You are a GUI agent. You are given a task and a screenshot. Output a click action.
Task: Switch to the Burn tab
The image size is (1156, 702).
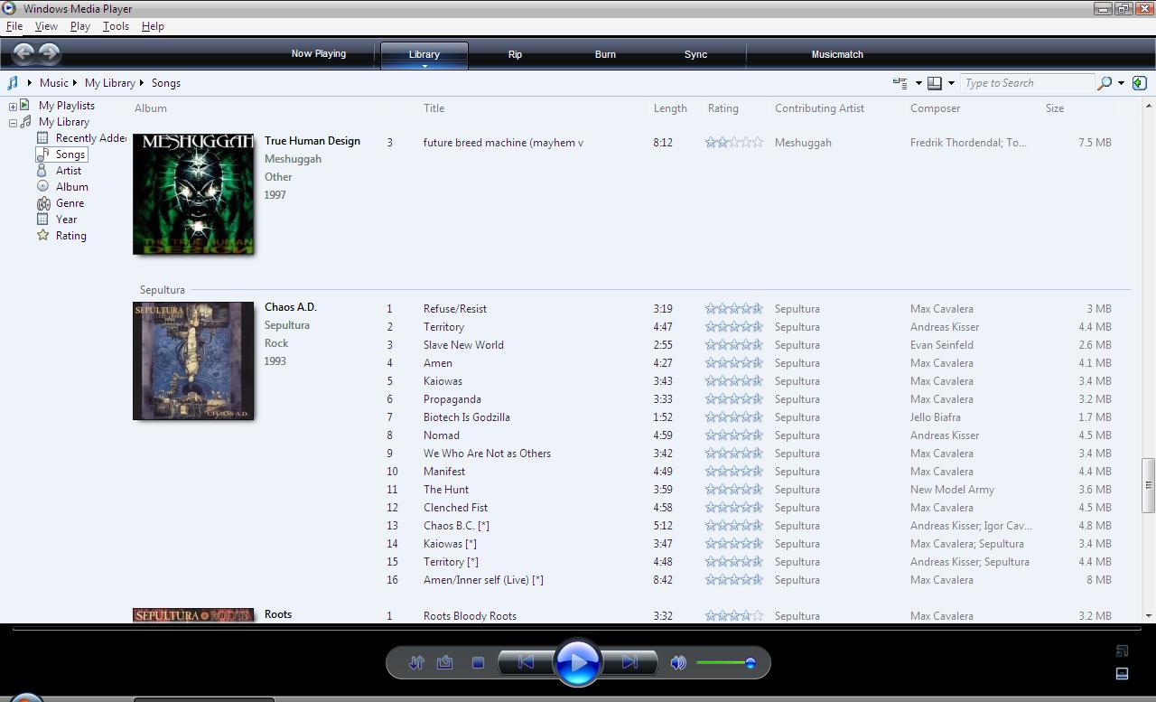point(605,54)
